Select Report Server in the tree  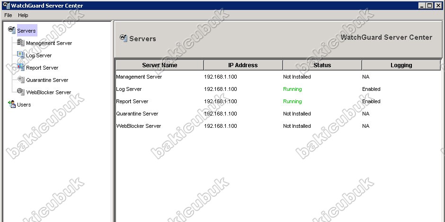[42, 68]
